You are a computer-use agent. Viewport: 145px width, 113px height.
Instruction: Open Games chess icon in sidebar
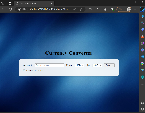142,43
